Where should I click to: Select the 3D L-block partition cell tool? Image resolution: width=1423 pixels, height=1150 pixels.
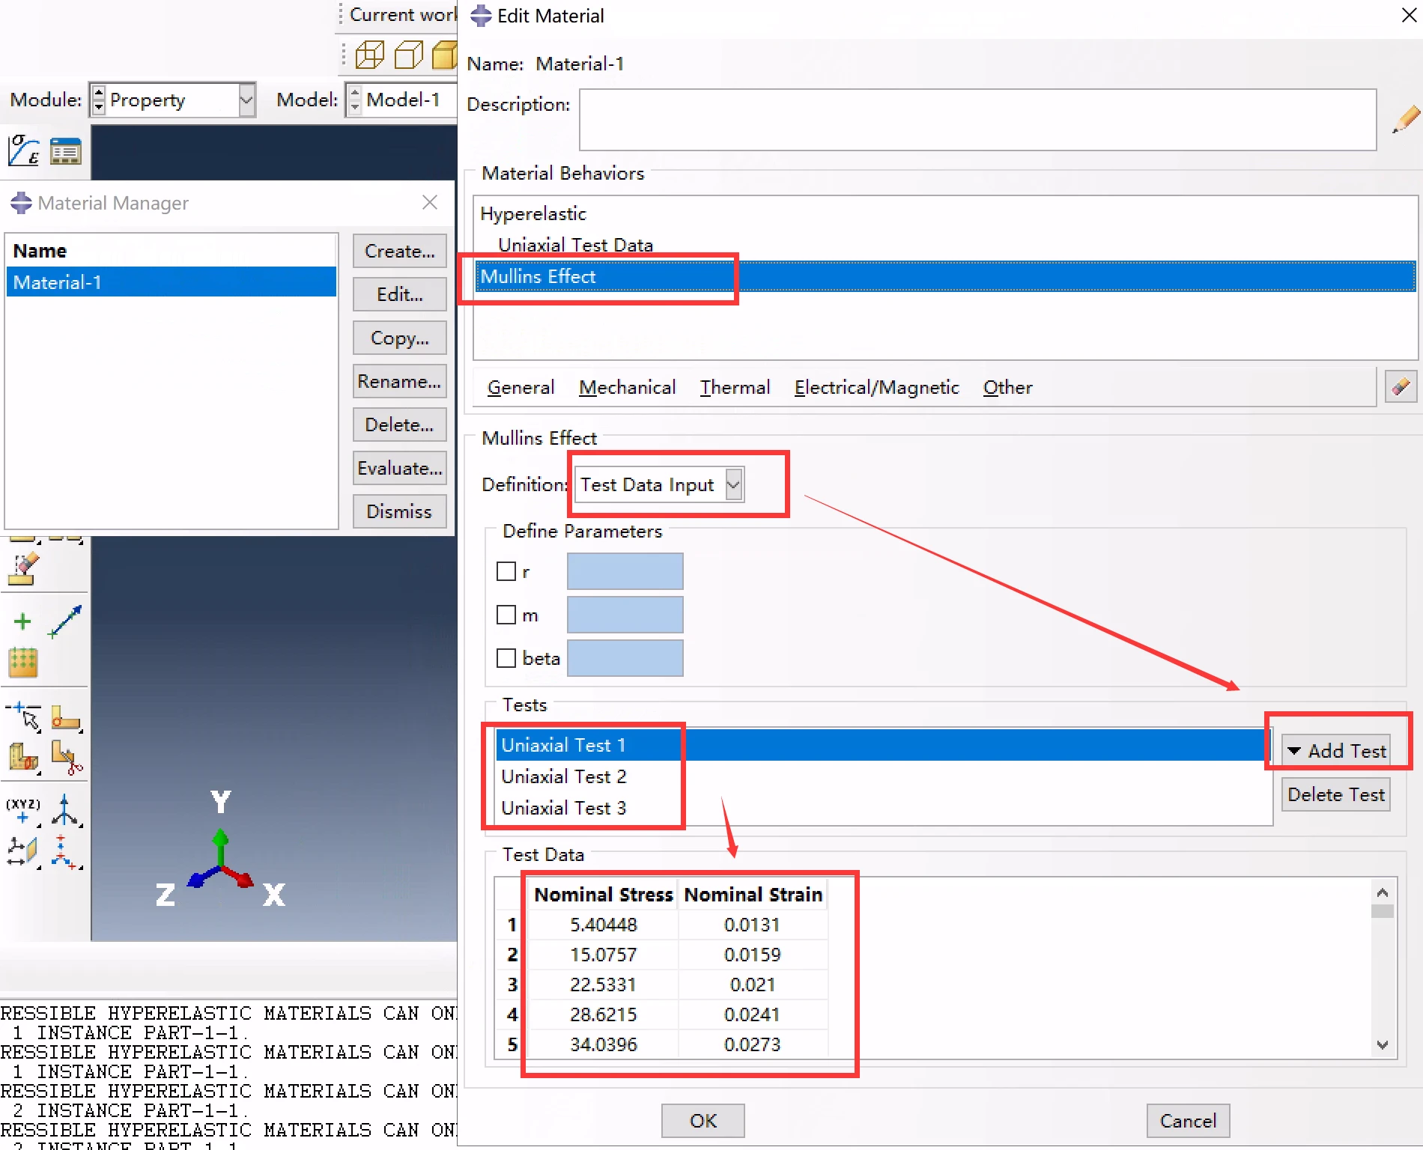23,757
